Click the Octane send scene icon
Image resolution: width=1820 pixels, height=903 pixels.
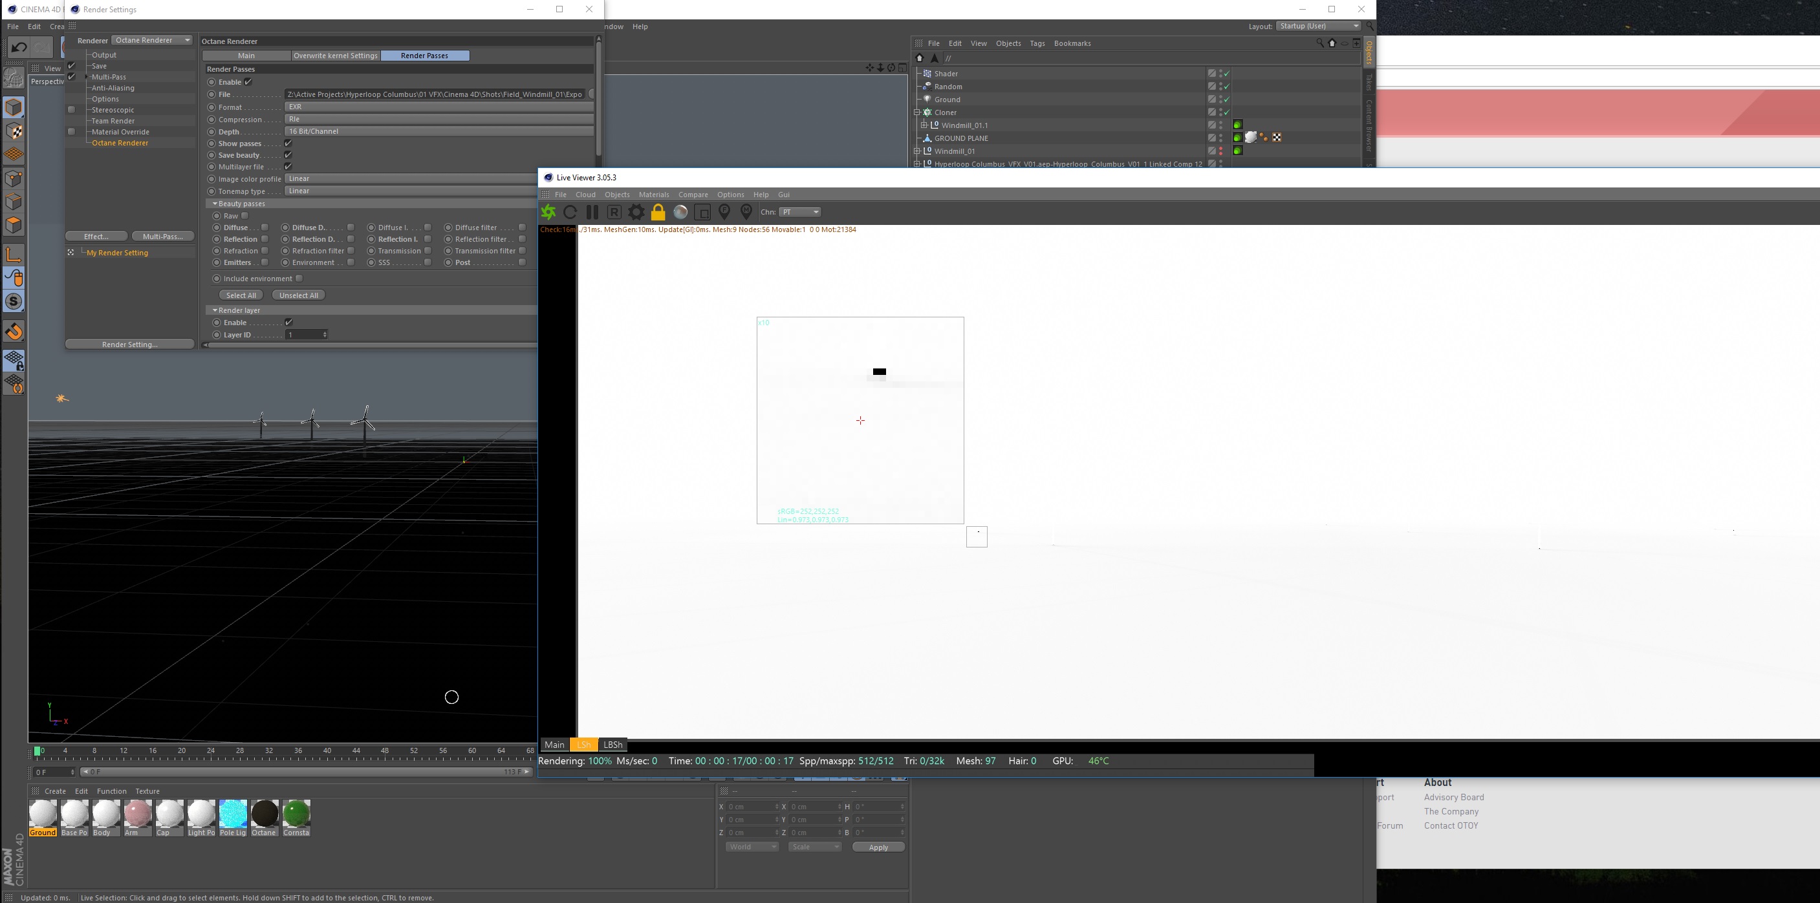pos(548,212)
